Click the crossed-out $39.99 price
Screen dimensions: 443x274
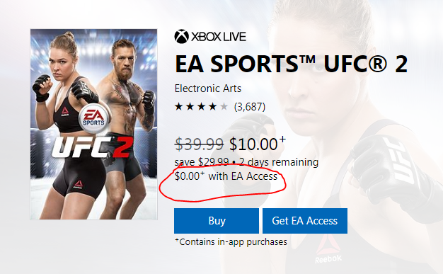pos(199,144)
